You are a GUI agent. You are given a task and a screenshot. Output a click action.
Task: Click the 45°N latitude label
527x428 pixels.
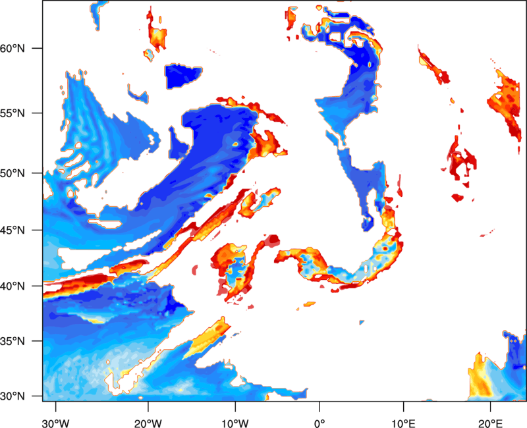(13, 230)
